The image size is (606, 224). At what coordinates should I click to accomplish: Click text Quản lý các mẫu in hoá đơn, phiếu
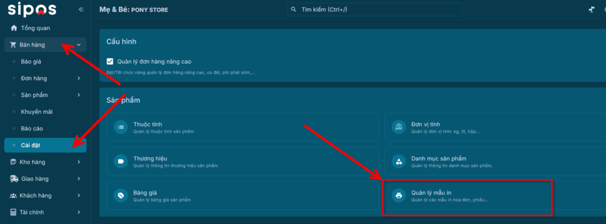(x=450, y=200)
